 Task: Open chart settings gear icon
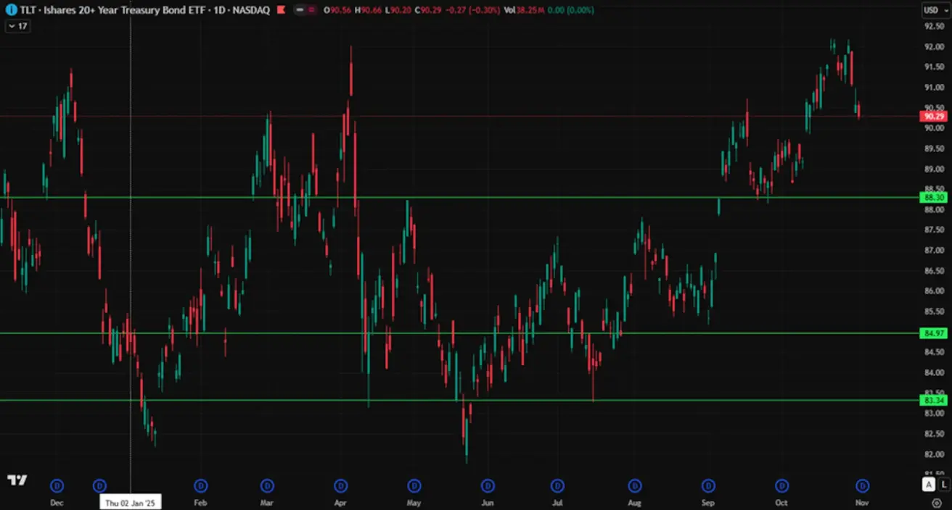[x=937, y=503]
